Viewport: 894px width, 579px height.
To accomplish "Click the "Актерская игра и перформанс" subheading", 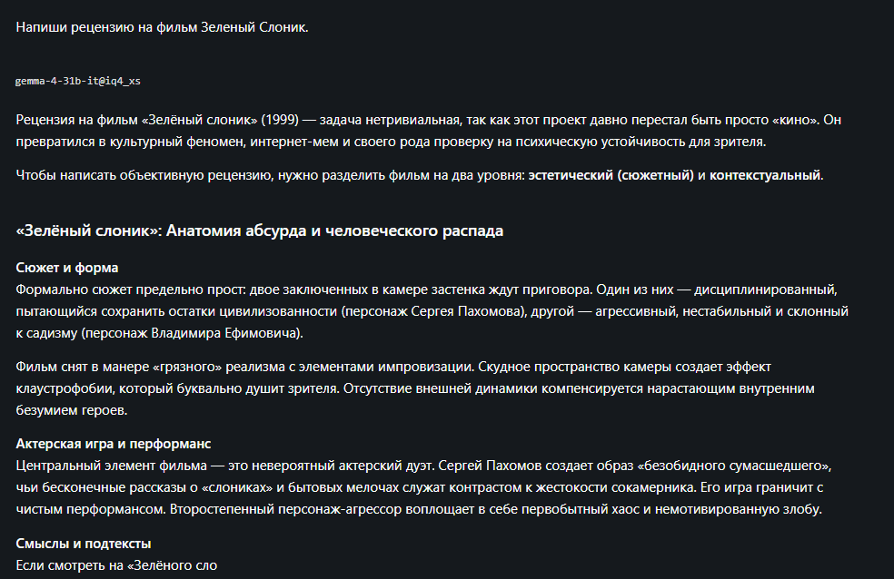I will 114,444.
